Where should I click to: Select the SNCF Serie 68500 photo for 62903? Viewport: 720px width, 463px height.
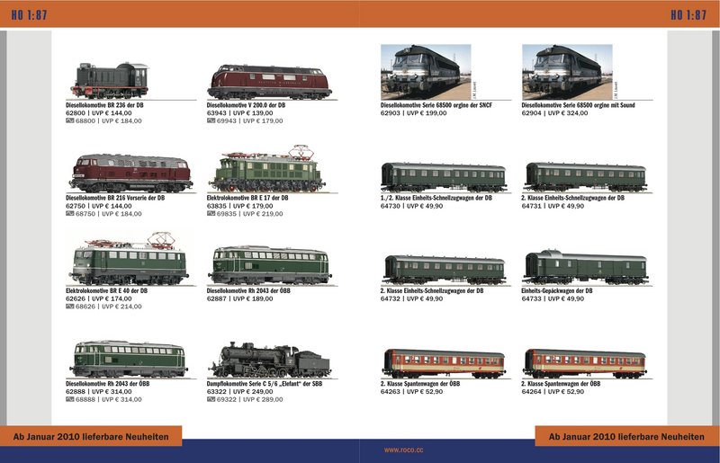(426, 72)
